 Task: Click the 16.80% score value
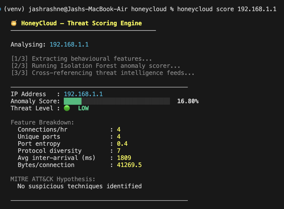(188, 101)
